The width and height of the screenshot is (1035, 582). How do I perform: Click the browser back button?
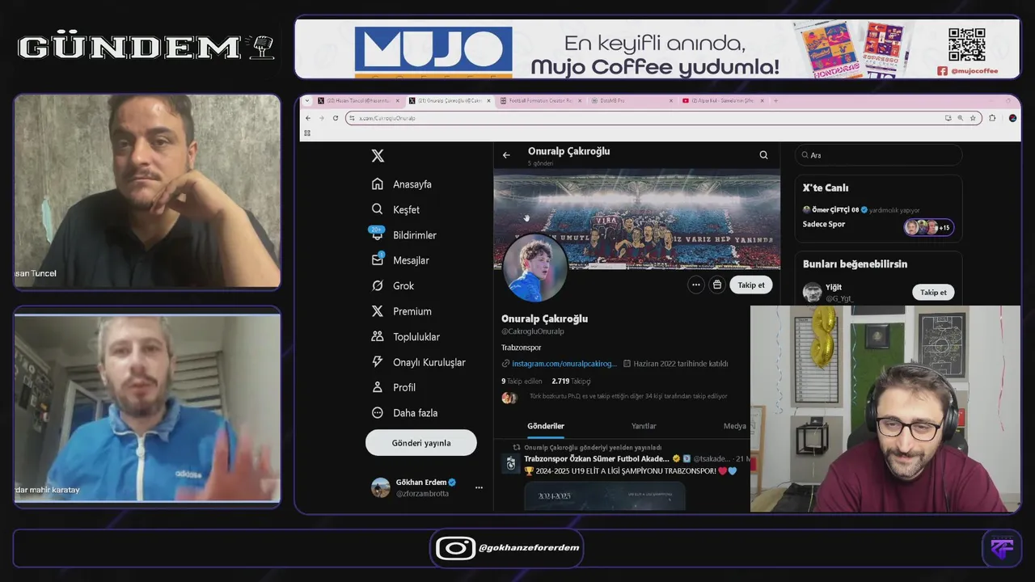(x=307, y=118)
